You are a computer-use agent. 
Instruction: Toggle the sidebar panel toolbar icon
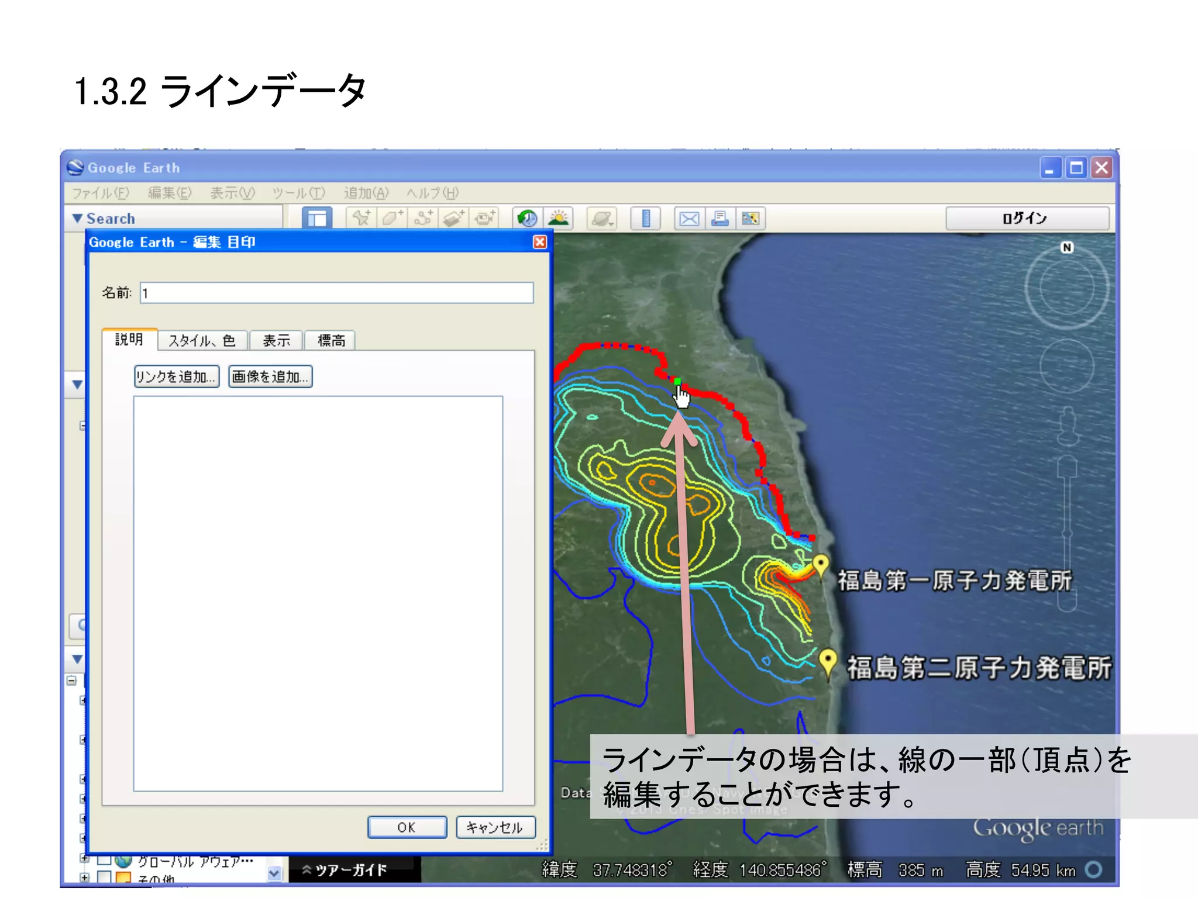click(317, 218)
